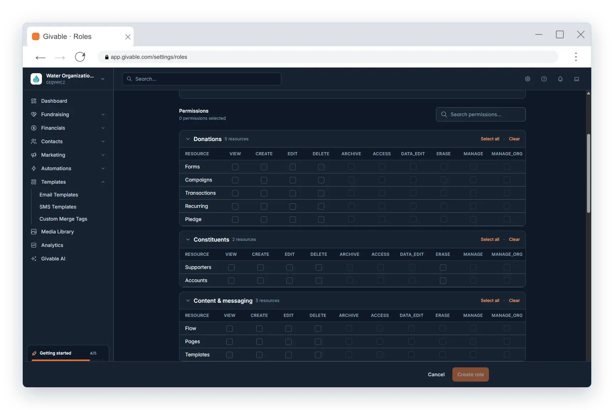Check CREATE permission for Campaigns
The width and height of the screenshot is (614, 410).
pos(264,180)
